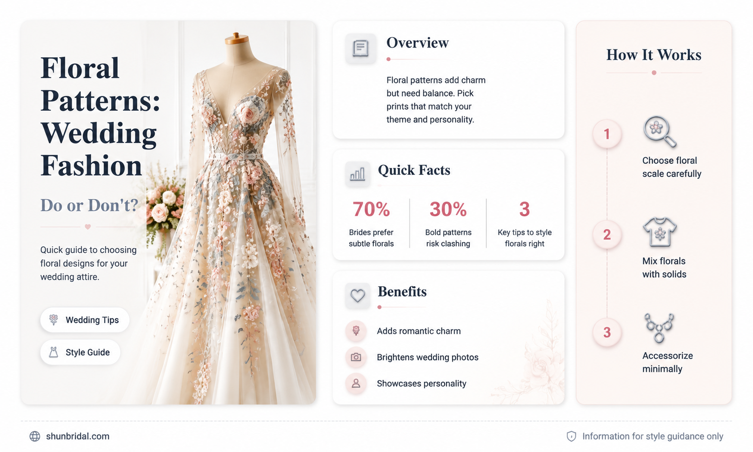Open the Wedding Tips tag button

[x=85, y=320]
